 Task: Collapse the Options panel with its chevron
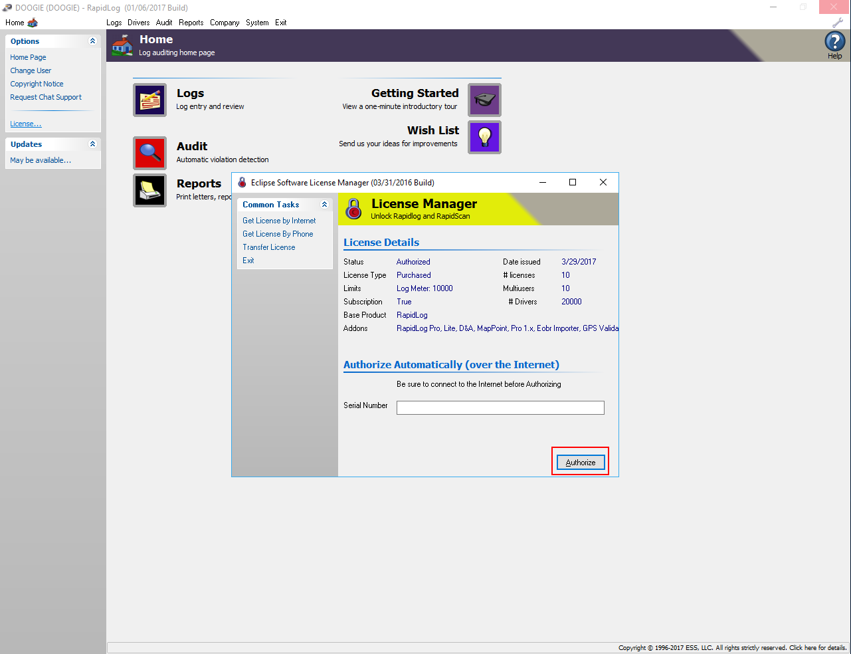point(92,41)
